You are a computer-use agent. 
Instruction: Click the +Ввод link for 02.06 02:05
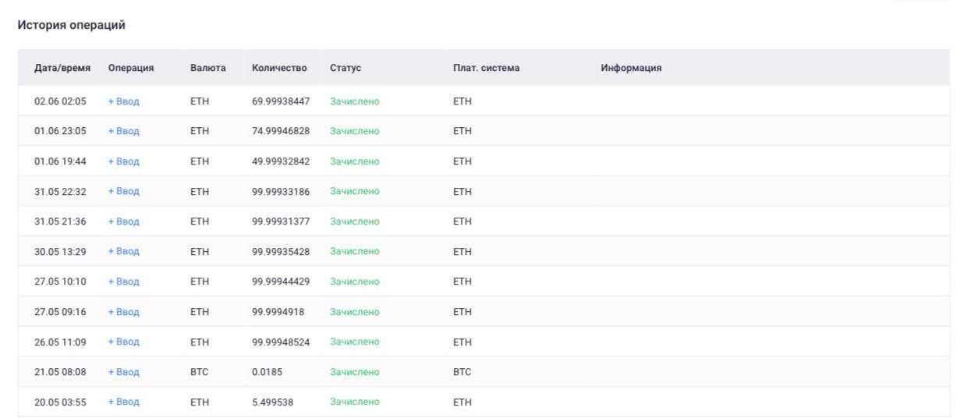123,101
